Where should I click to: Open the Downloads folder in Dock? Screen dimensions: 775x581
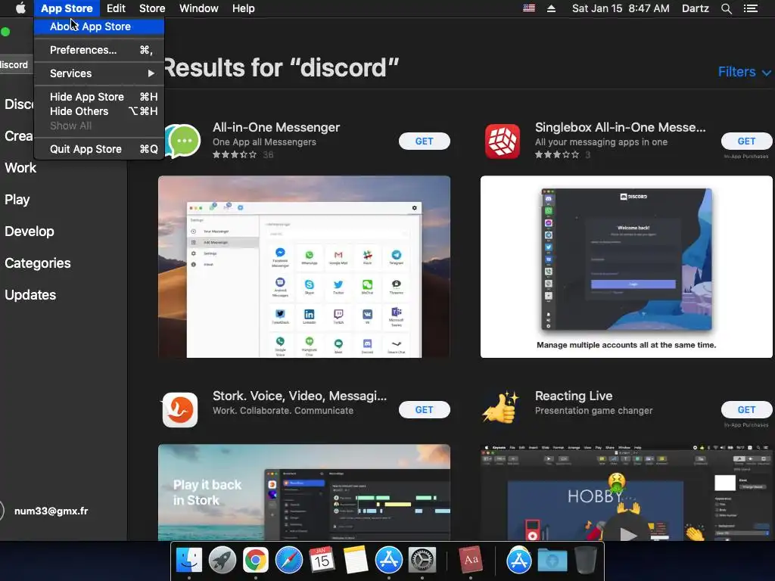pyautogui.click(x=552, y=561)
